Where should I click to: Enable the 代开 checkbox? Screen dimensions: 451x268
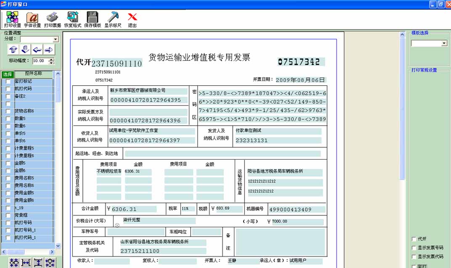click(414, 239)
